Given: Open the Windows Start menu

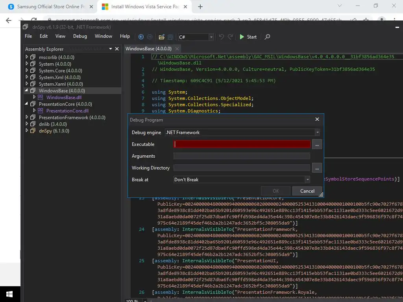Looking at the screenshot, I should pos(9,294).
